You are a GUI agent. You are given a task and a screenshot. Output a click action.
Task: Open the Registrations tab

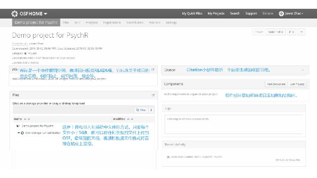tap(112, 22)
